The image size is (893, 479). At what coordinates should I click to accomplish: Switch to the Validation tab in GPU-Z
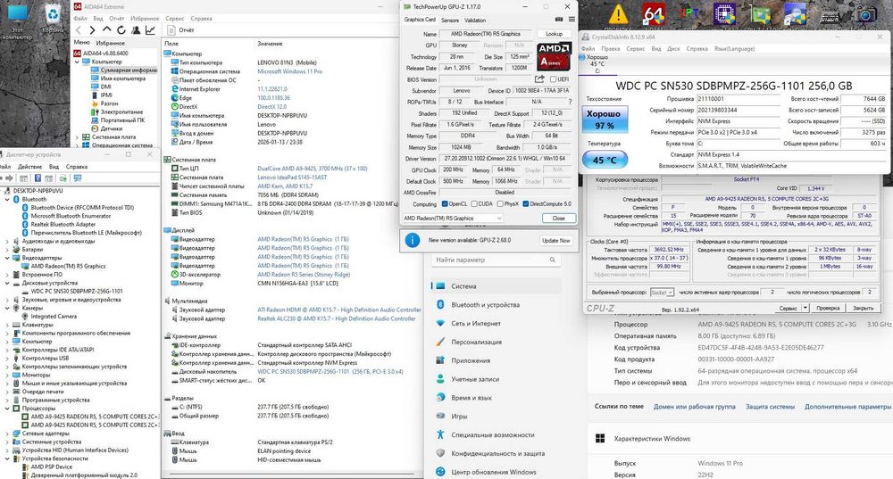475,20
